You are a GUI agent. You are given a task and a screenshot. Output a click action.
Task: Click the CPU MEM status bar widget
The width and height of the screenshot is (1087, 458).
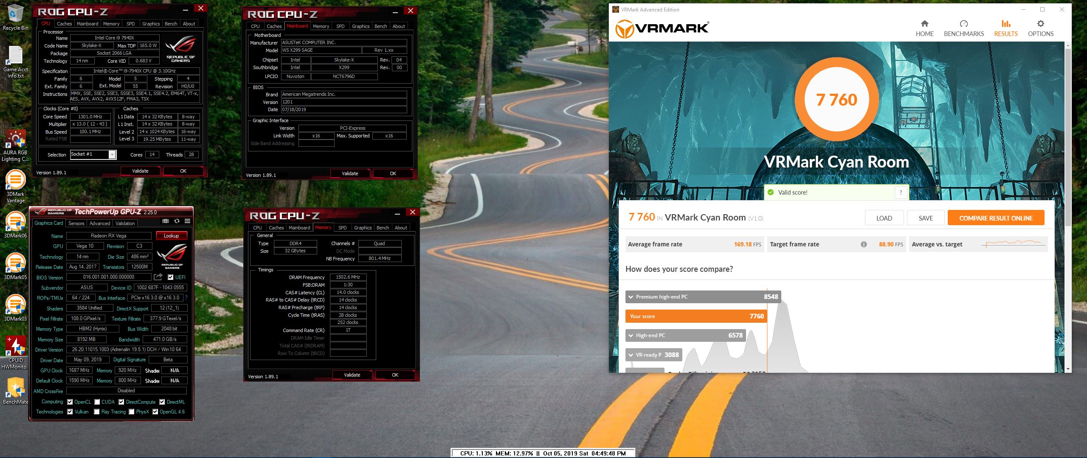543,453
